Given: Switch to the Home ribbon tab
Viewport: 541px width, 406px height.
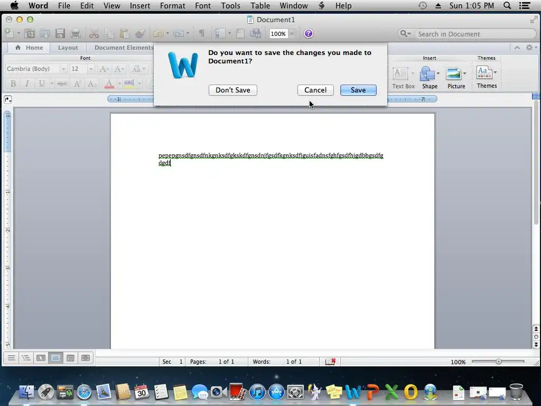Looking at the screenshot, I should [x=30, y=48].
